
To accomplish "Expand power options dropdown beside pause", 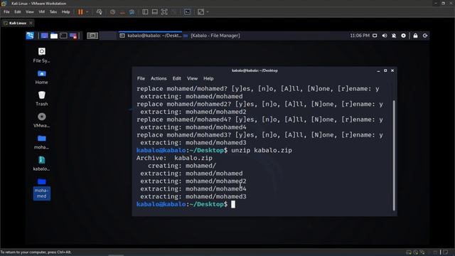I will [87, 12].
